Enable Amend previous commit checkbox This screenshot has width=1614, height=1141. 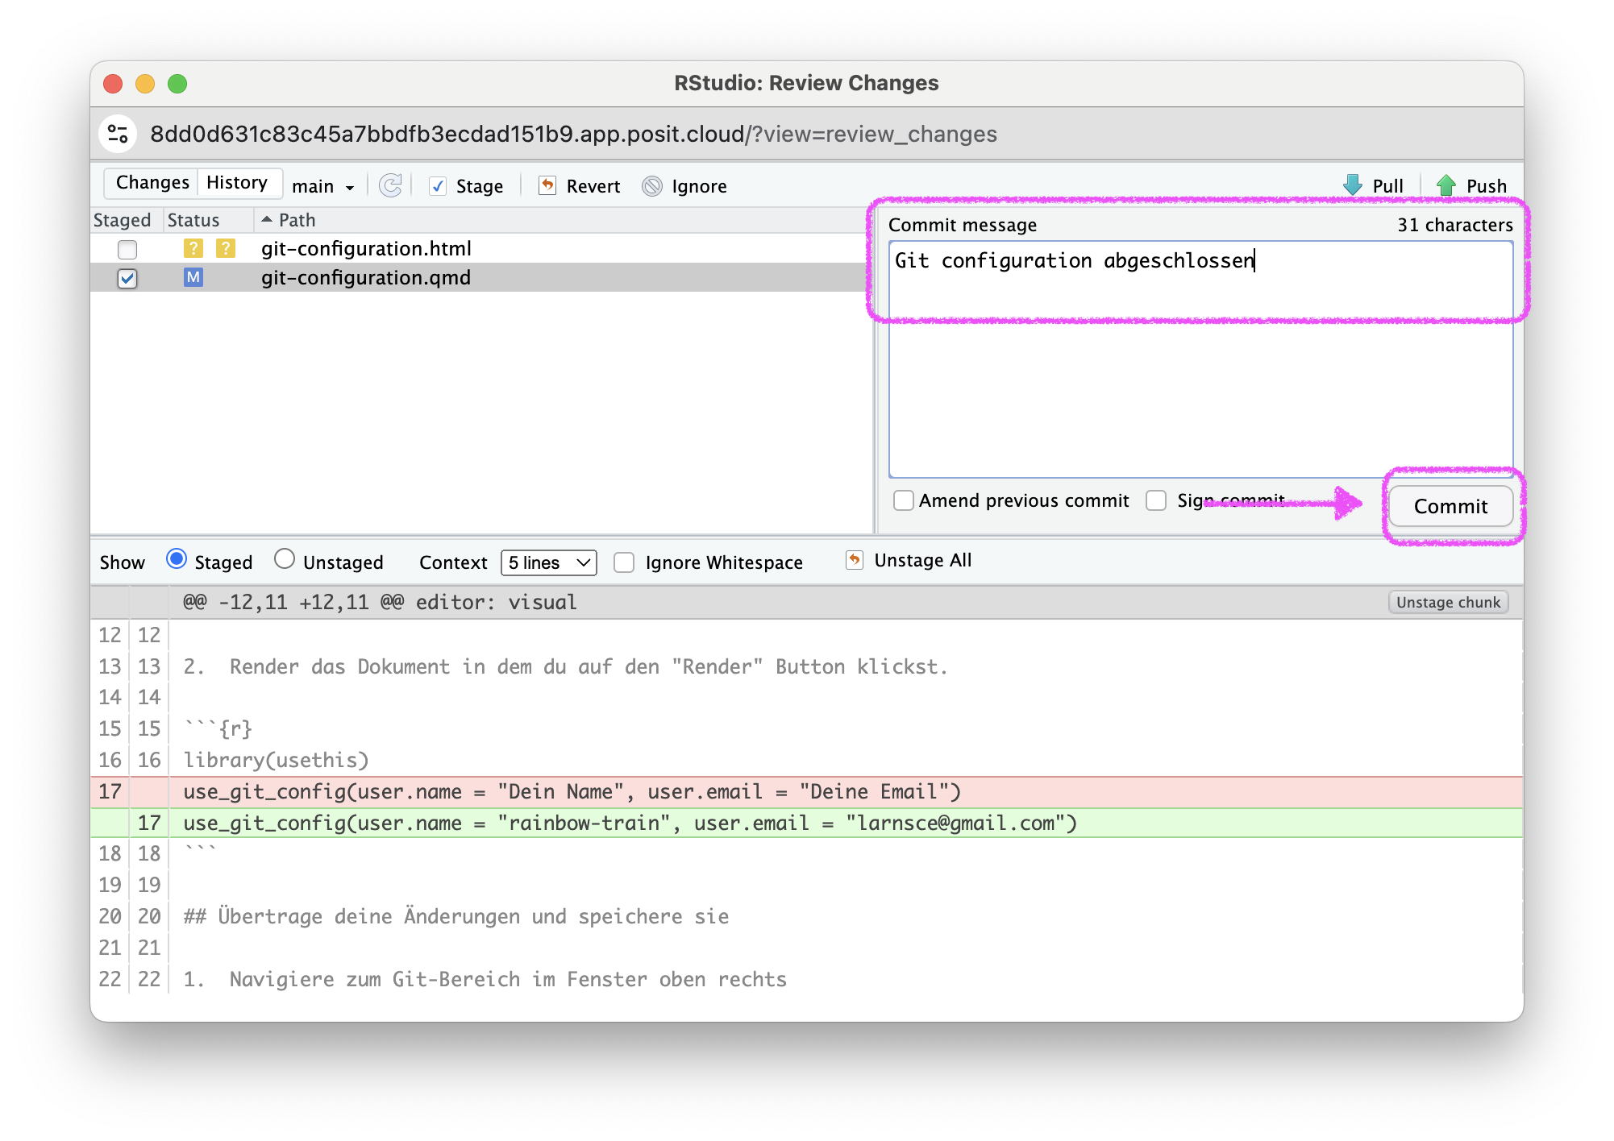904,500
